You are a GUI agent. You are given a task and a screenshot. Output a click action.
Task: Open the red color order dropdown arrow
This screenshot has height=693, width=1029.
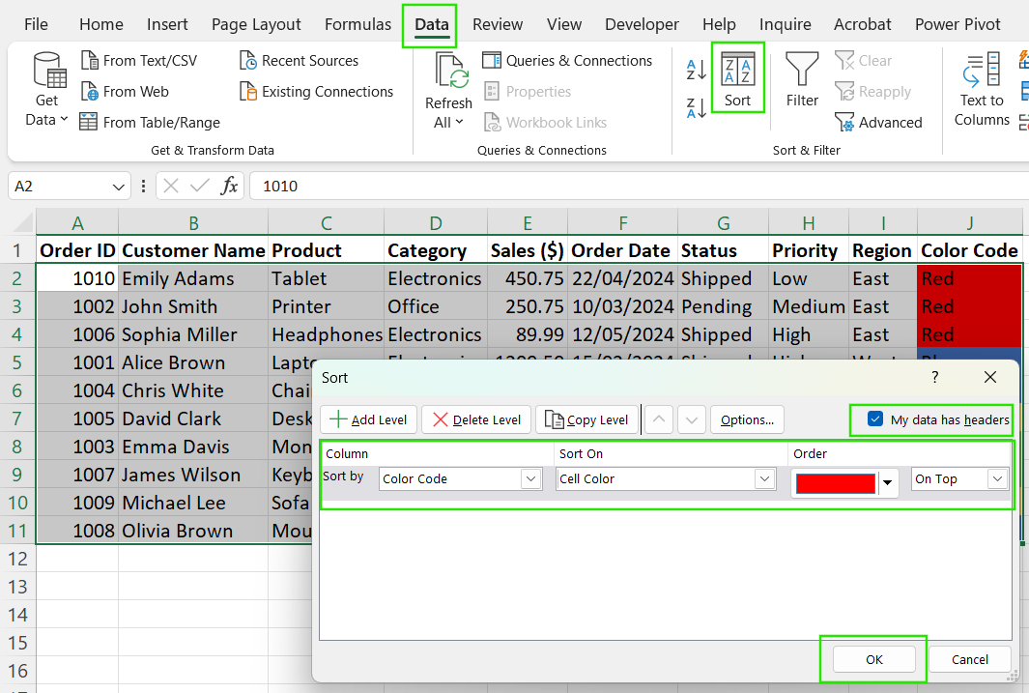point(887,483)
